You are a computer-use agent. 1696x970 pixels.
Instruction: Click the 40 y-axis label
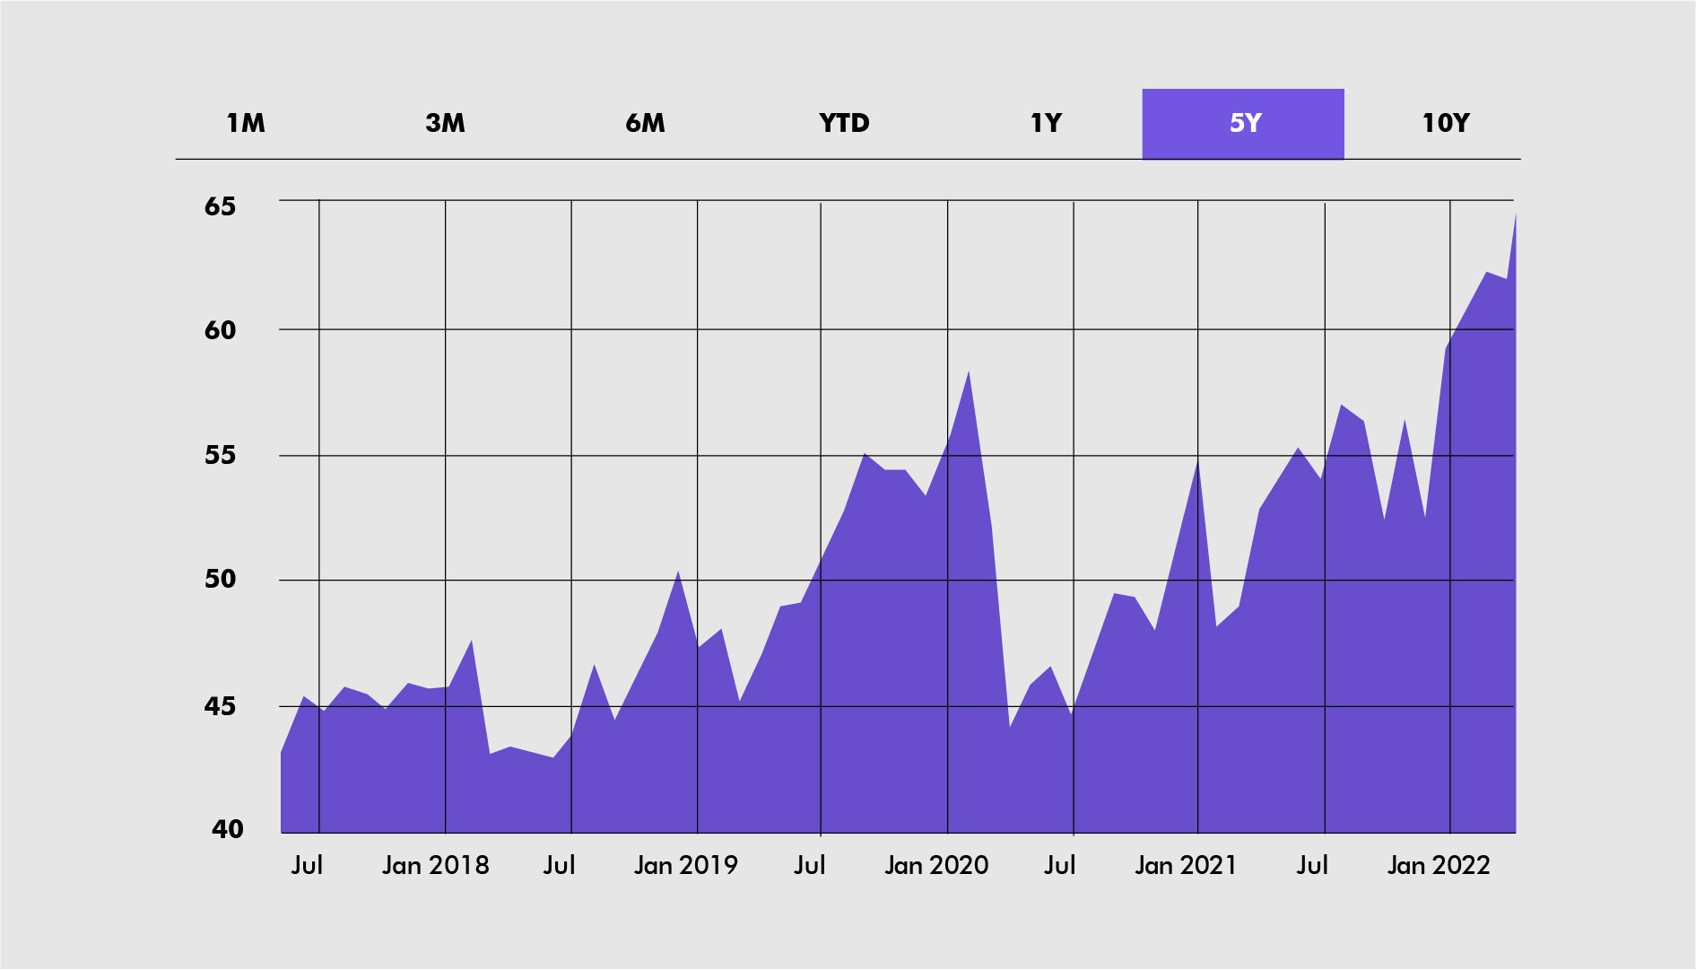(228, 829)
